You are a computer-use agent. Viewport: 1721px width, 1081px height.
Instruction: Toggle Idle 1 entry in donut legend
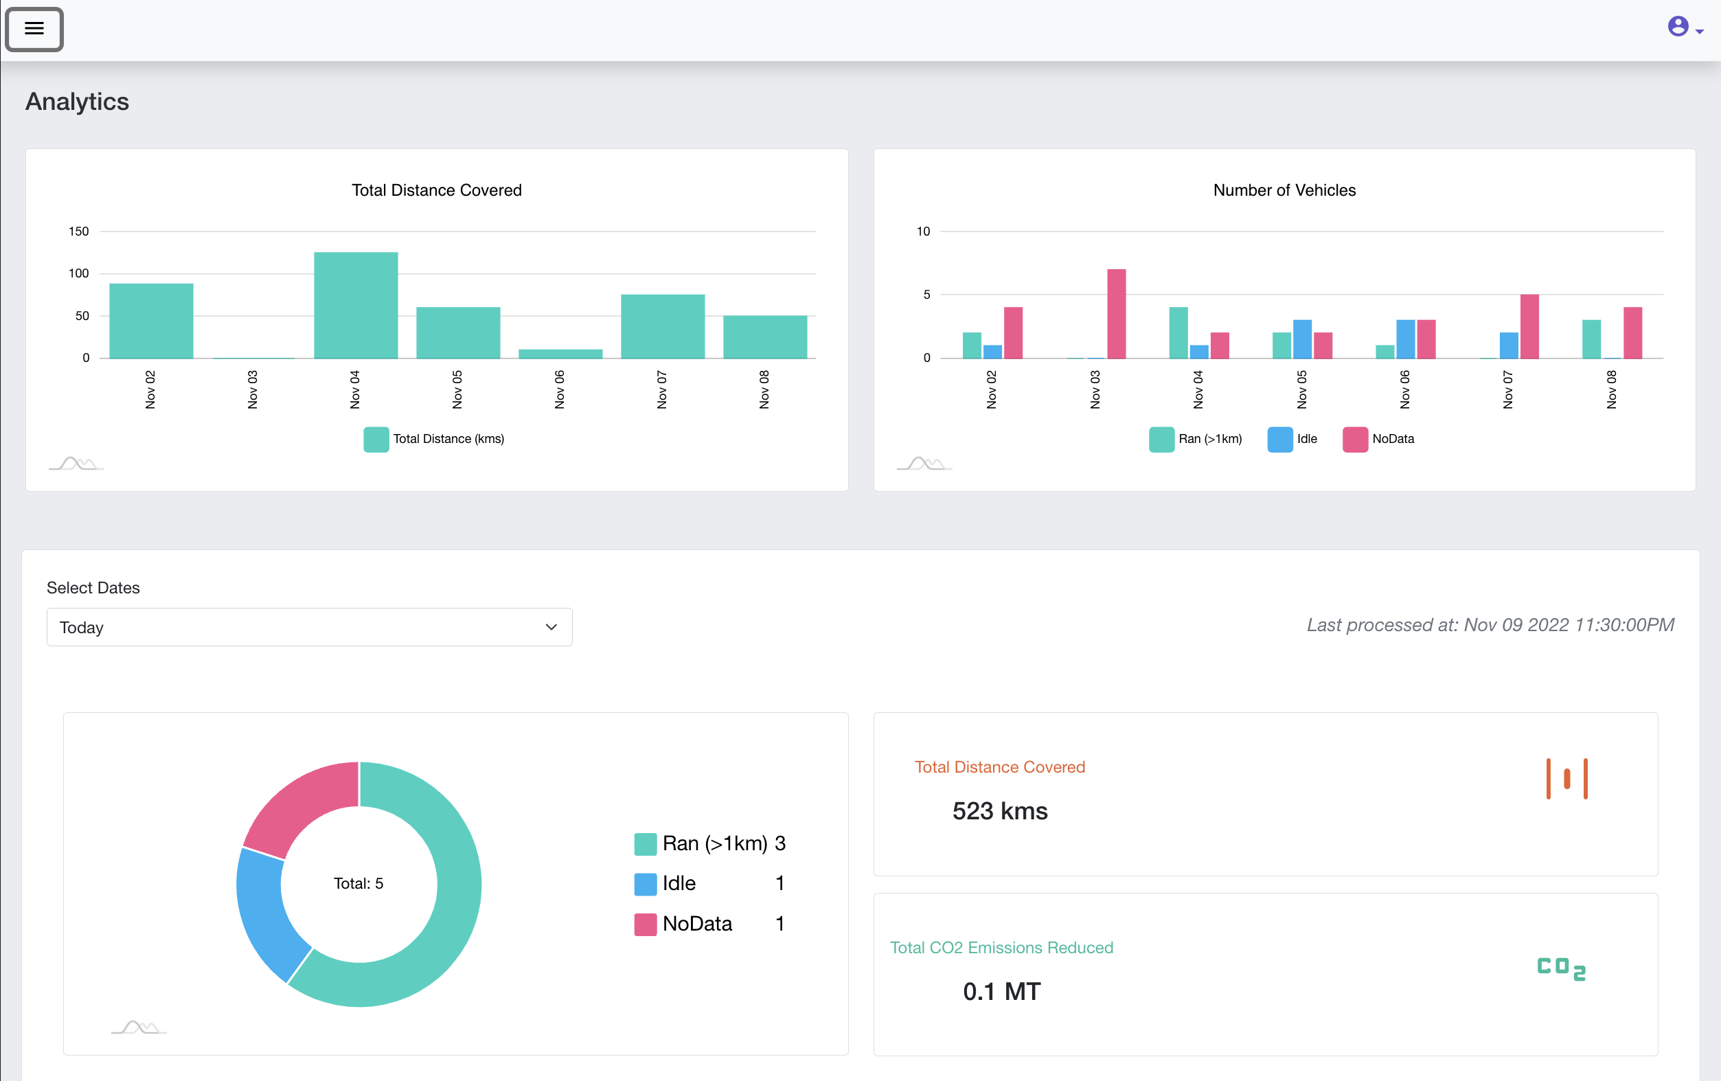[x=710, y=884]
